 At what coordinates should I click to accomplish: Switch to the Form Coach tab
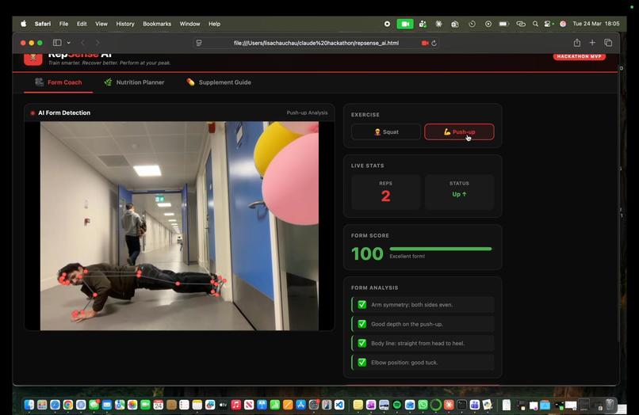click(59, 82)
